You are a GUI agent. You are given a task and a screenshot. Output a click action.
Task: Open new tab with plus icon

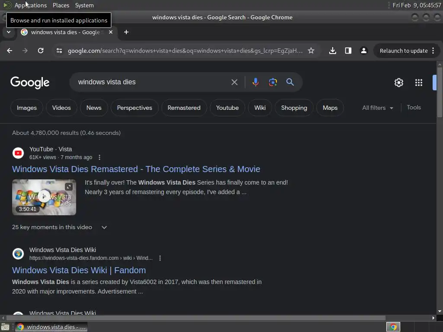coord(126,32)
